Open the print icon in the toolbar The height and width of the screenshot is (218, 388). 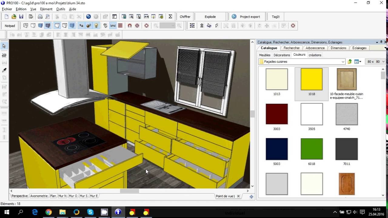40,17
